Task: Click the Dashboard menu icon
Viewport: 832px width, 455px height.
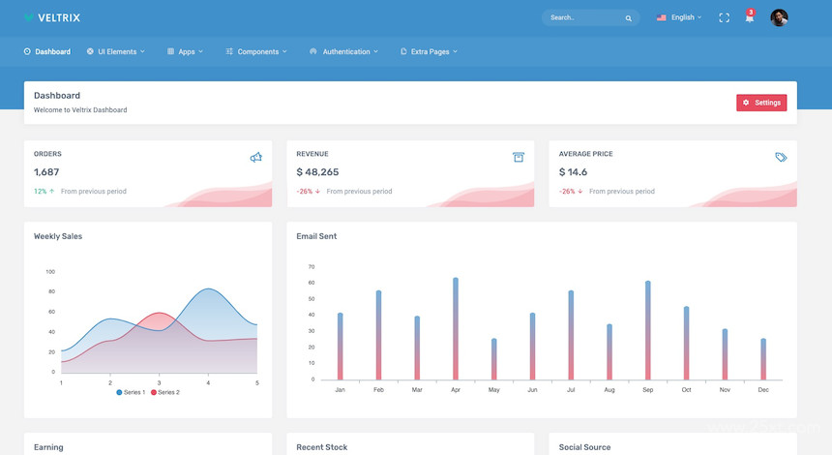Action: (x=27, y=51)
